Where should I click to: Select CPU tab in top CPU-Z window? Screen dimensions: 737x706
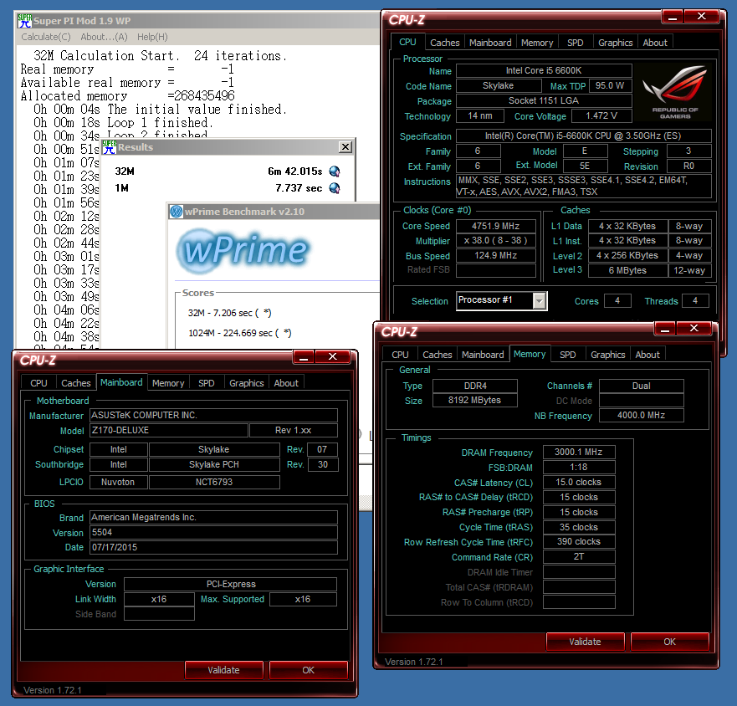click(407, 42)
